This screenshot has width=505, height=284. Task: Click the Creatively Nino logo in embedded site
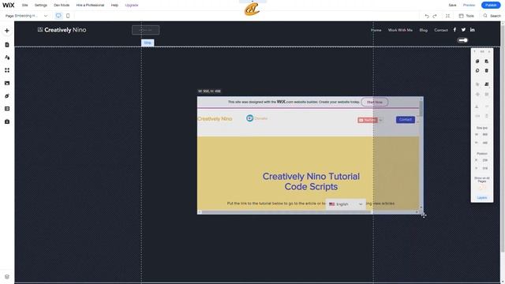click(215, 119)
